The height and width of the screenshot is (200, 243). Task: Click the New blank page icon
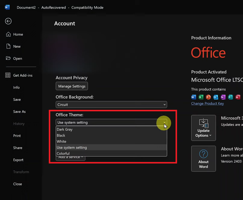coord(8,46)
